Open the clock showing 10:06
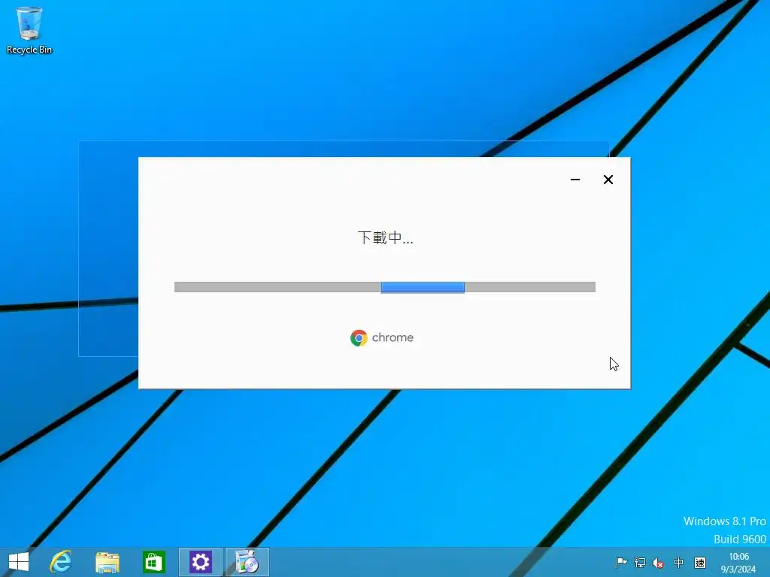 pyautogui.click(x=738, y=563)
